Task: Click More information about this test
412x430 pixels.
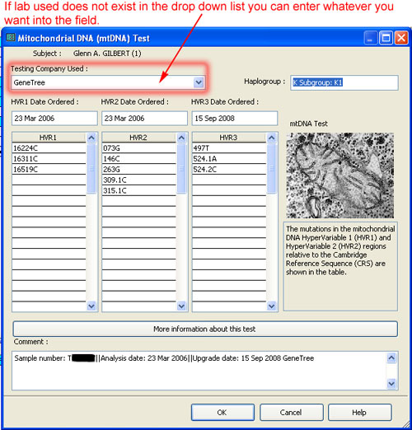Action: [x=205, y=329]
